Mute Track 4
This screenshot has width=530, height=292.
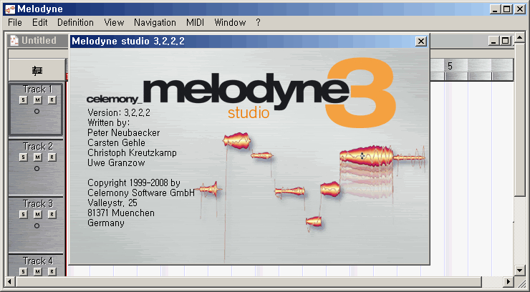37,271
